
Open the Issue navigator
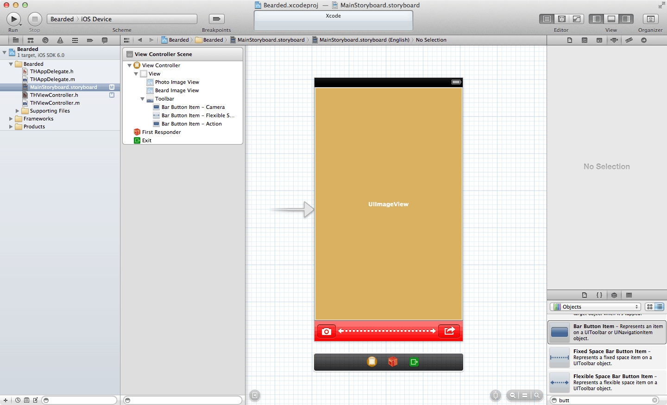point(60,40)
